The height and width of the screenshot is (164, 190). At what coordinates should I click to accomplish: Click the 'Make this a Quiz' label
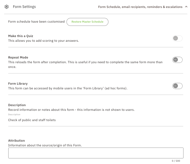21,36
